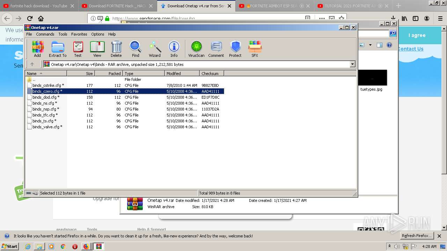Open Opera from the taskbar
447x251 pixels.
coord(75,246)
